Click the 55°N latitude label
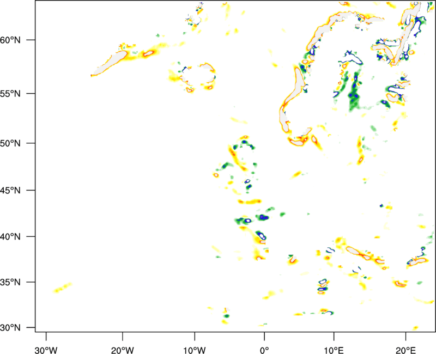 point(10,94)
